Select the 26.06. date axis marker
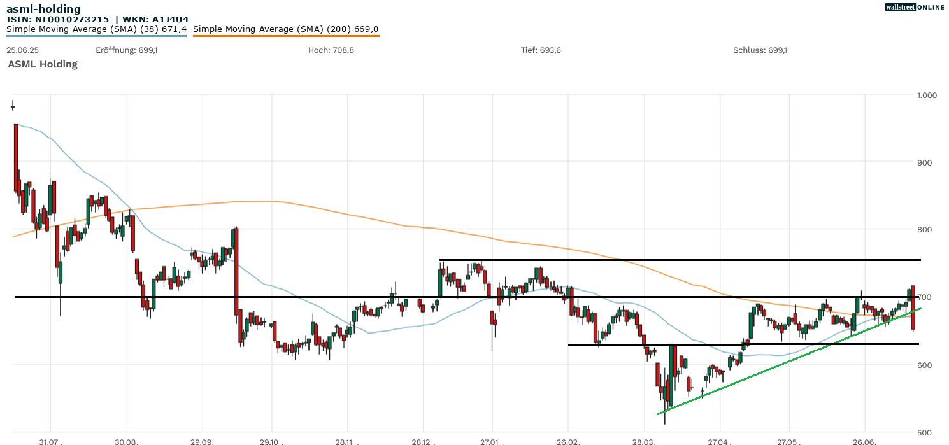 pyautogui.click(x=864, y=441)
